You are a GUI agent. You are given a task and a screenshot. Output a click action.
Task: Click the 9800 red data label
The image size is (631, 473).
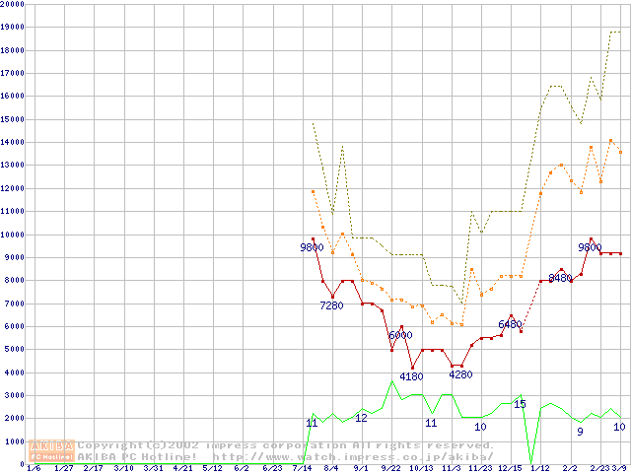tap(312, 247)
